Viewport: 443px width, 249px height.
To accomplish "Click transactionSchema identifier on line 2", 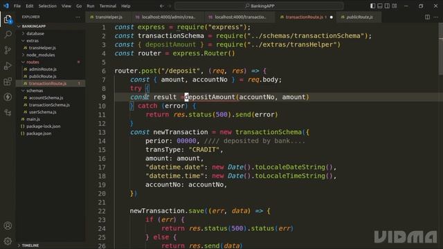I will pos(171,36).
